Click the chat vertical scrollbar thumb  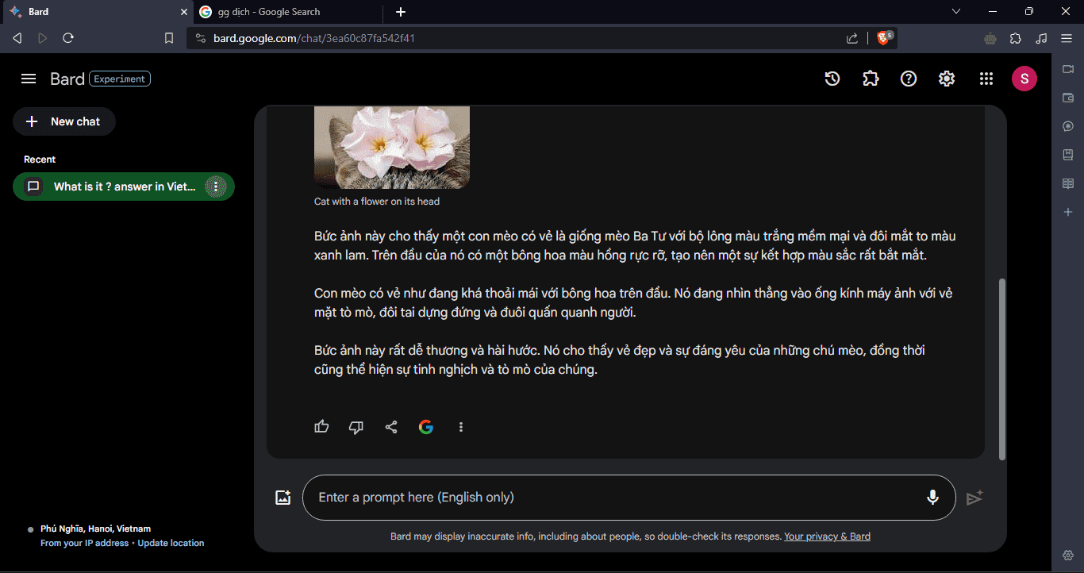[1001, 369]
